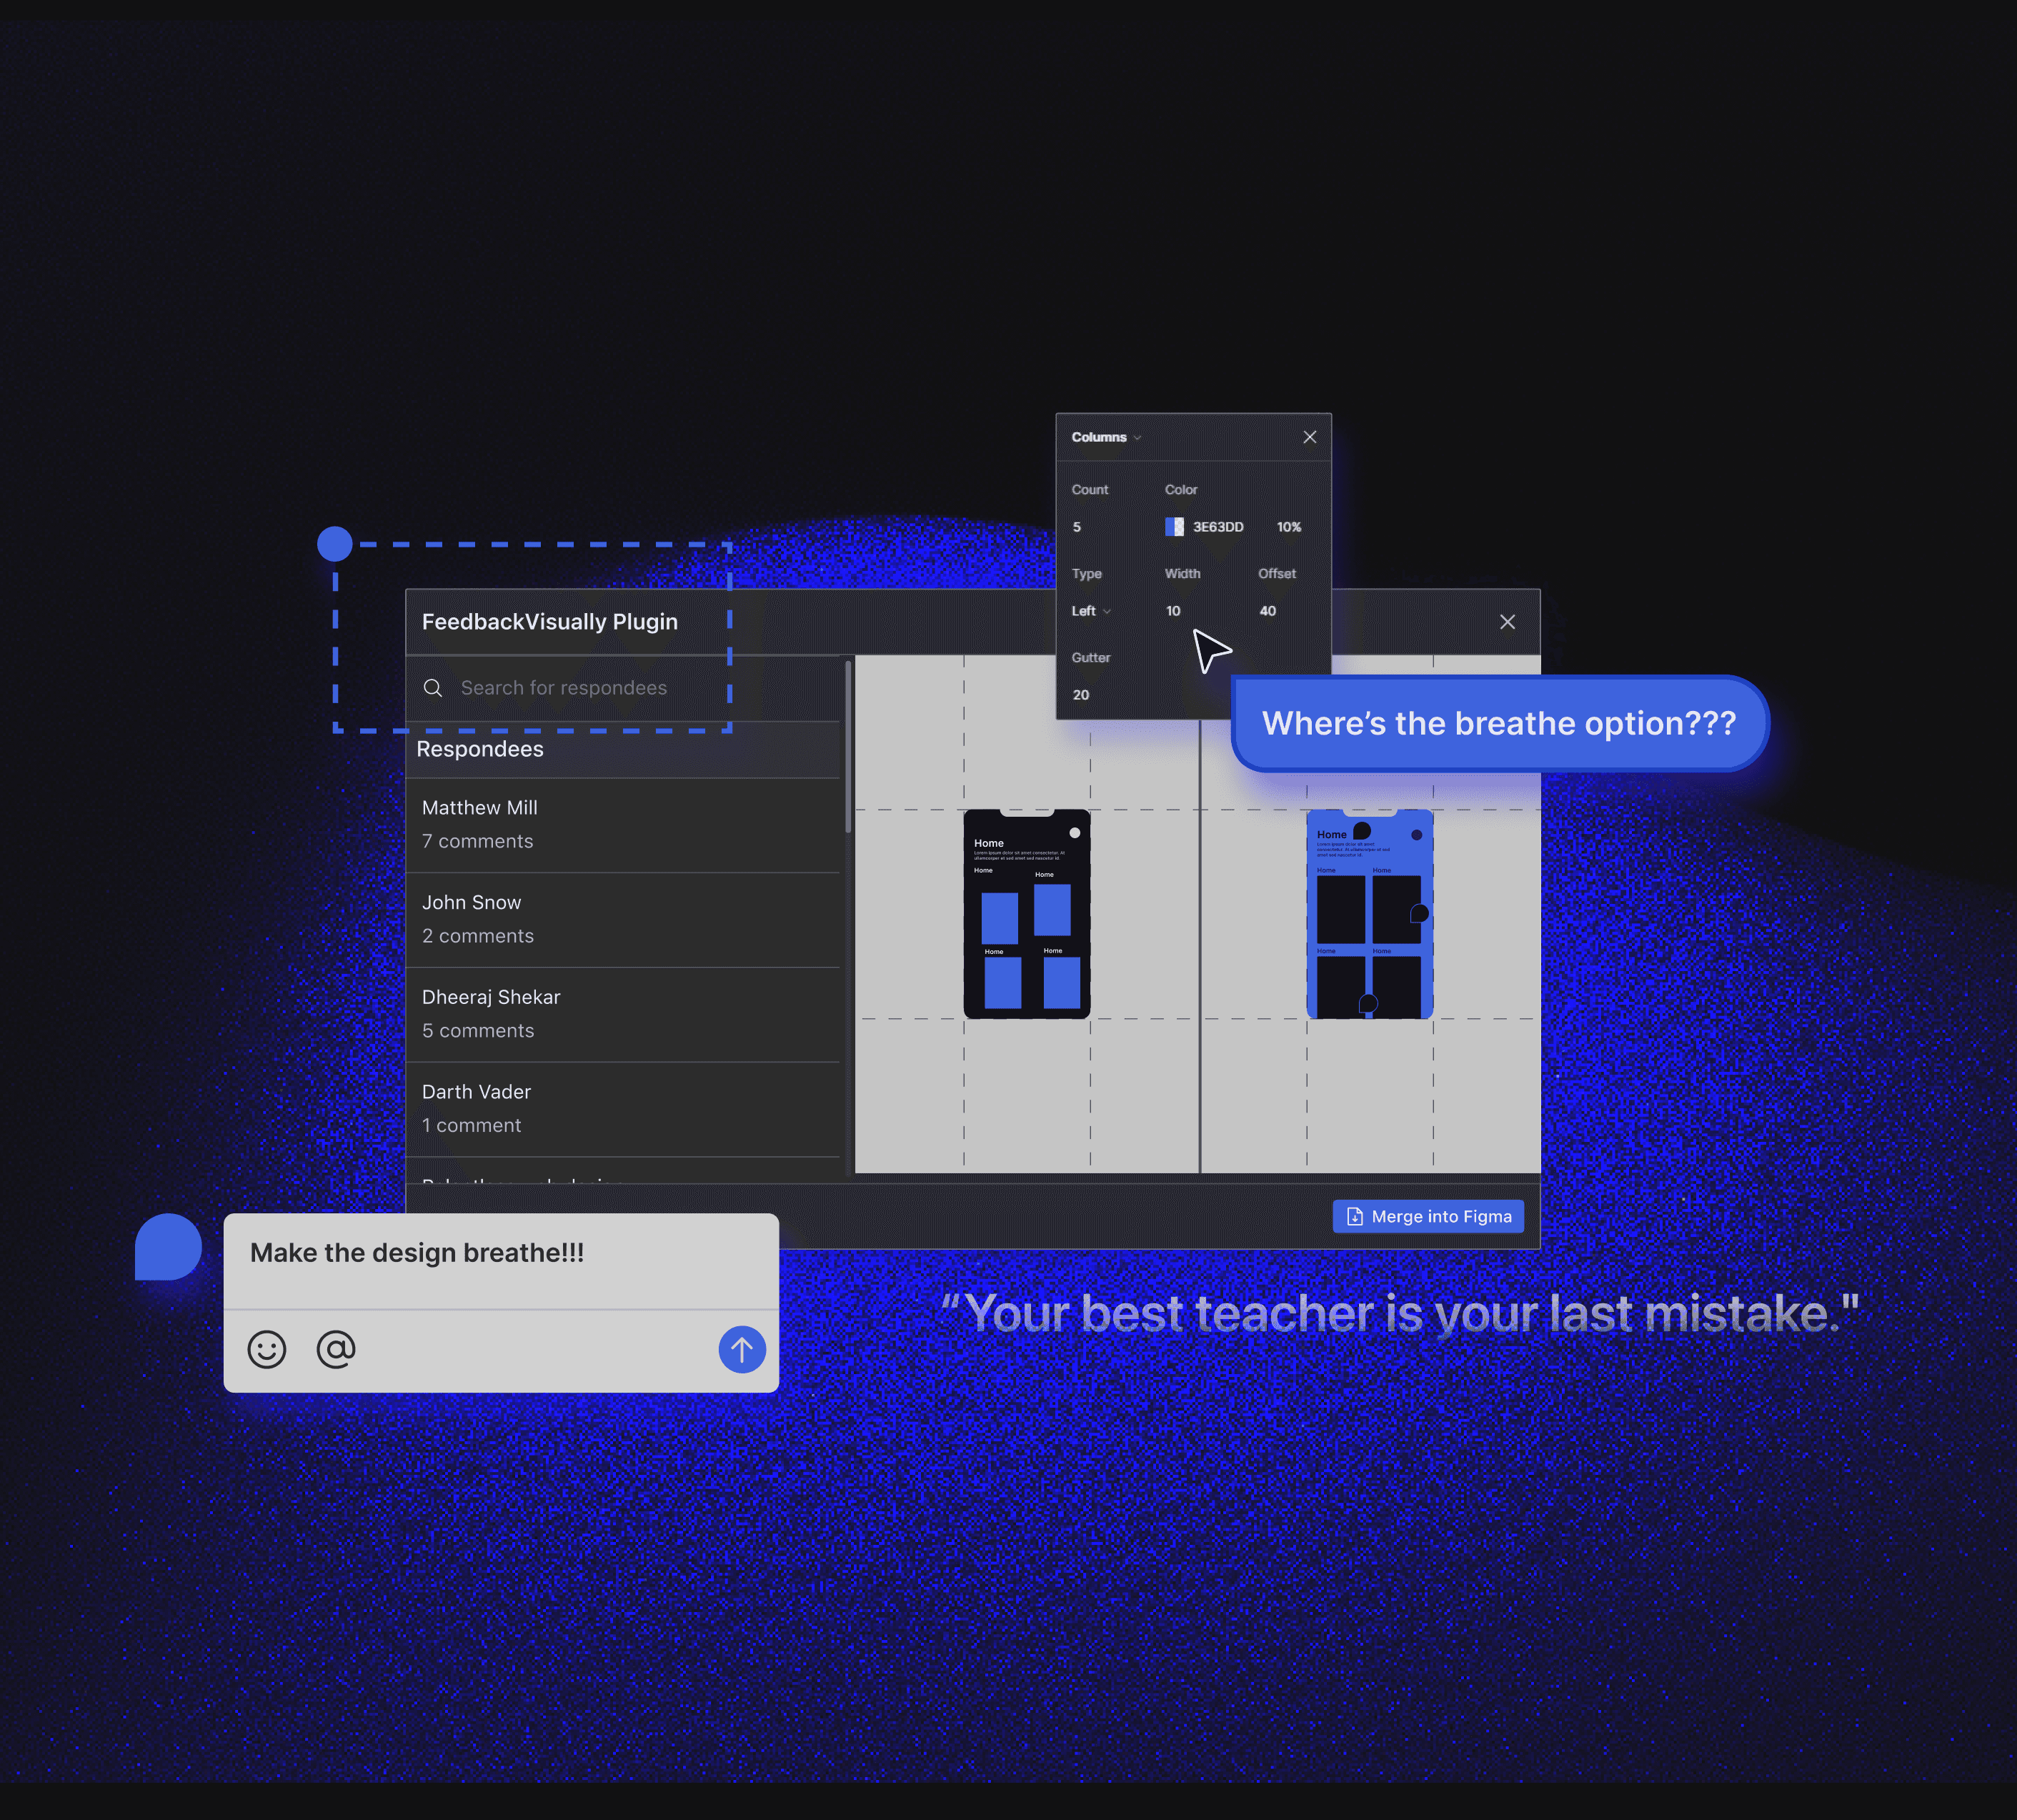Click the Merge into Figma button
The image size is (2017, 1820).
coord(1428,1216)
